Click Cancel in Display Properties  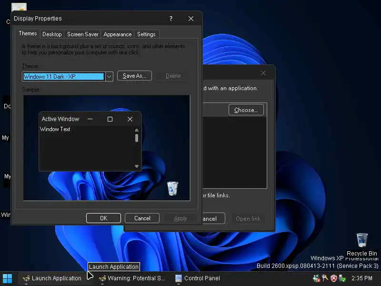[x=142, y=218]
